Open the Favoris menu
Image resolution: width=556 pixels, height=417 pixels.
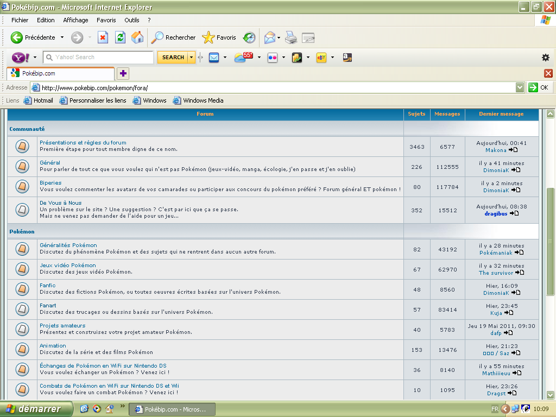(x=106, y=20)
